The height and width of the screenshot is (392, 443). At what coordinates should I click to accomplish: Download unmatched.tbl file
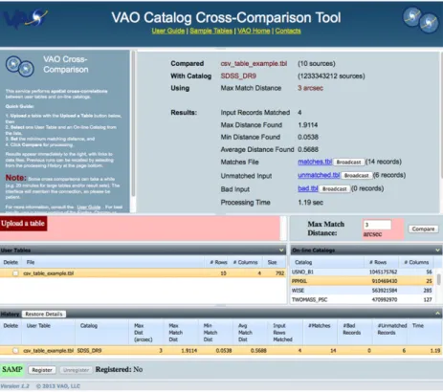[x=319, y=175]
